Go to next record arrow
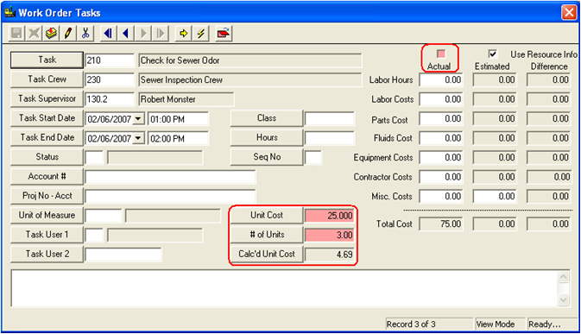581x334 pixels. coord(143,34)
